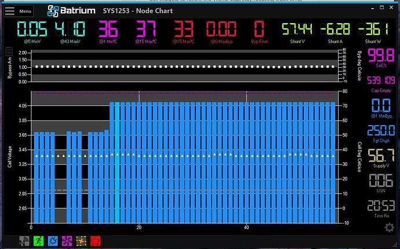The height and width of the screenshot is (249, 400).
Task: Open the settings gear icon
Action: (x=390, y=228)
